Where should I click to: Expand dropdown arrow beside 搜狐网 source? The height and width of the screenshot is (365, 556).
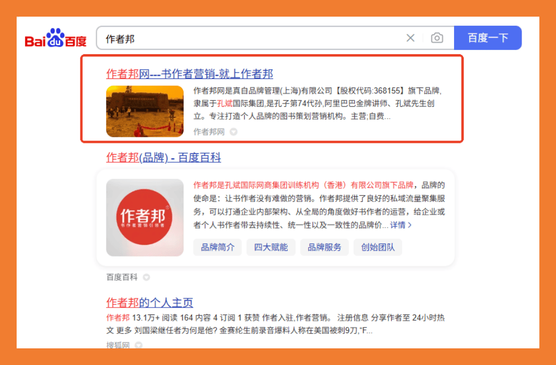click(138, 345)
